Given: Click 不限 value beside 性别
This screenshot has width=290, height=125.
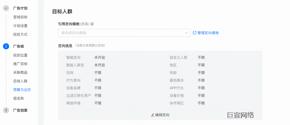Looking at the screenshot, I should pyautogui.click(x=98, y=73).
